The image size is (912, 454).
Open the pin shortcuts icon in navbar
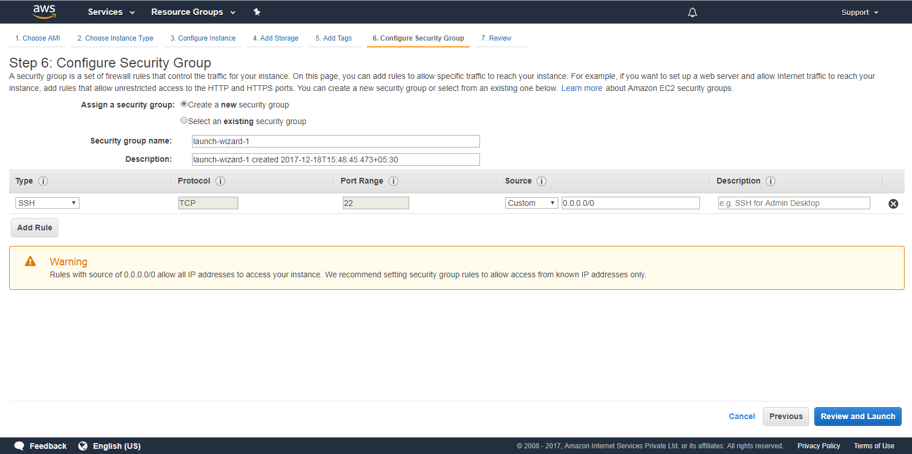[257, 12]
